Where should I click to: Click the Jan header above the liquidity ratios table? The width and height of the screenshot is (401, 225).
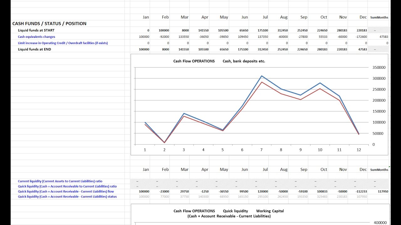146,169
